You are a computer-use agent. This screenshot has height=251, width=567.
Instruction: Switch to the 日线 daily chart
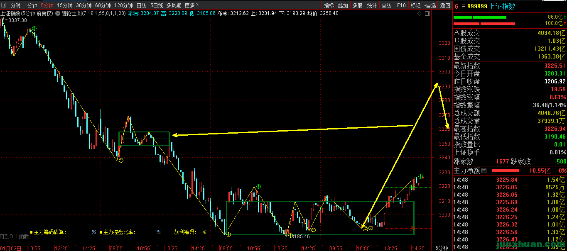point(141,5)
